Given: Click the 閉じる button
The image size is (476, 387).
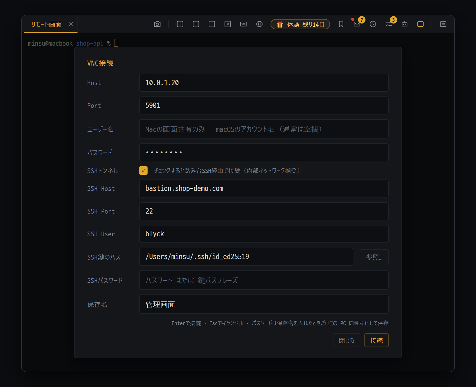Looking at the screenshot, I should pyautogui.click(x=346, y=340).
